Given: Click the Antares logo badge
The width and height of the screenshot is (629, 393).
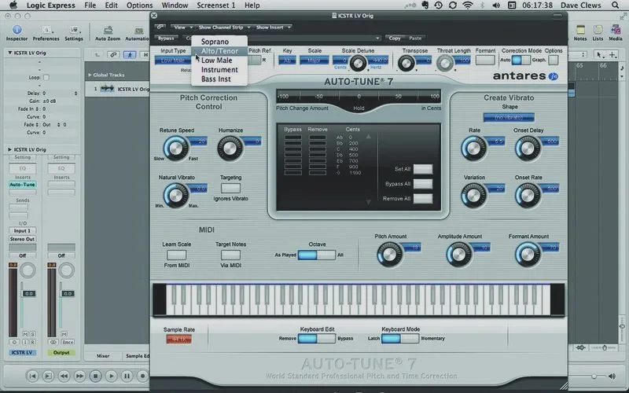Looking at the screenshot, I should (554, 76).
